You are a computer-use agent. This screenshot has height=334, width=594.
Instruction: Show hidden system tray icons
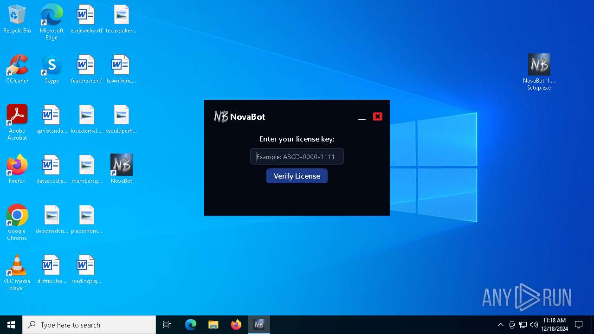point(500,325)
